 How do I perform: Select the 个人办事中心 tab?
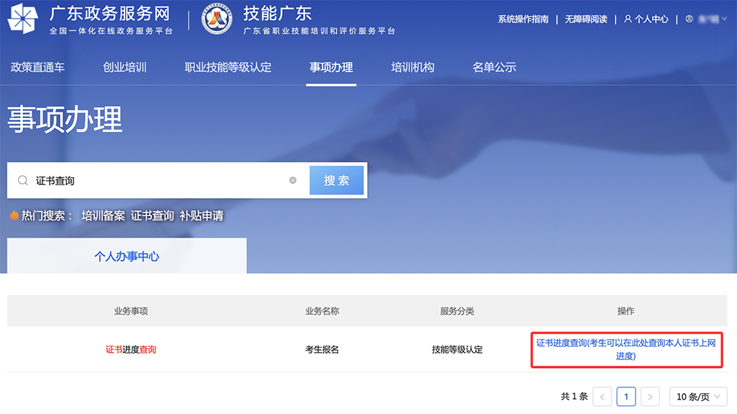(127, 256)
